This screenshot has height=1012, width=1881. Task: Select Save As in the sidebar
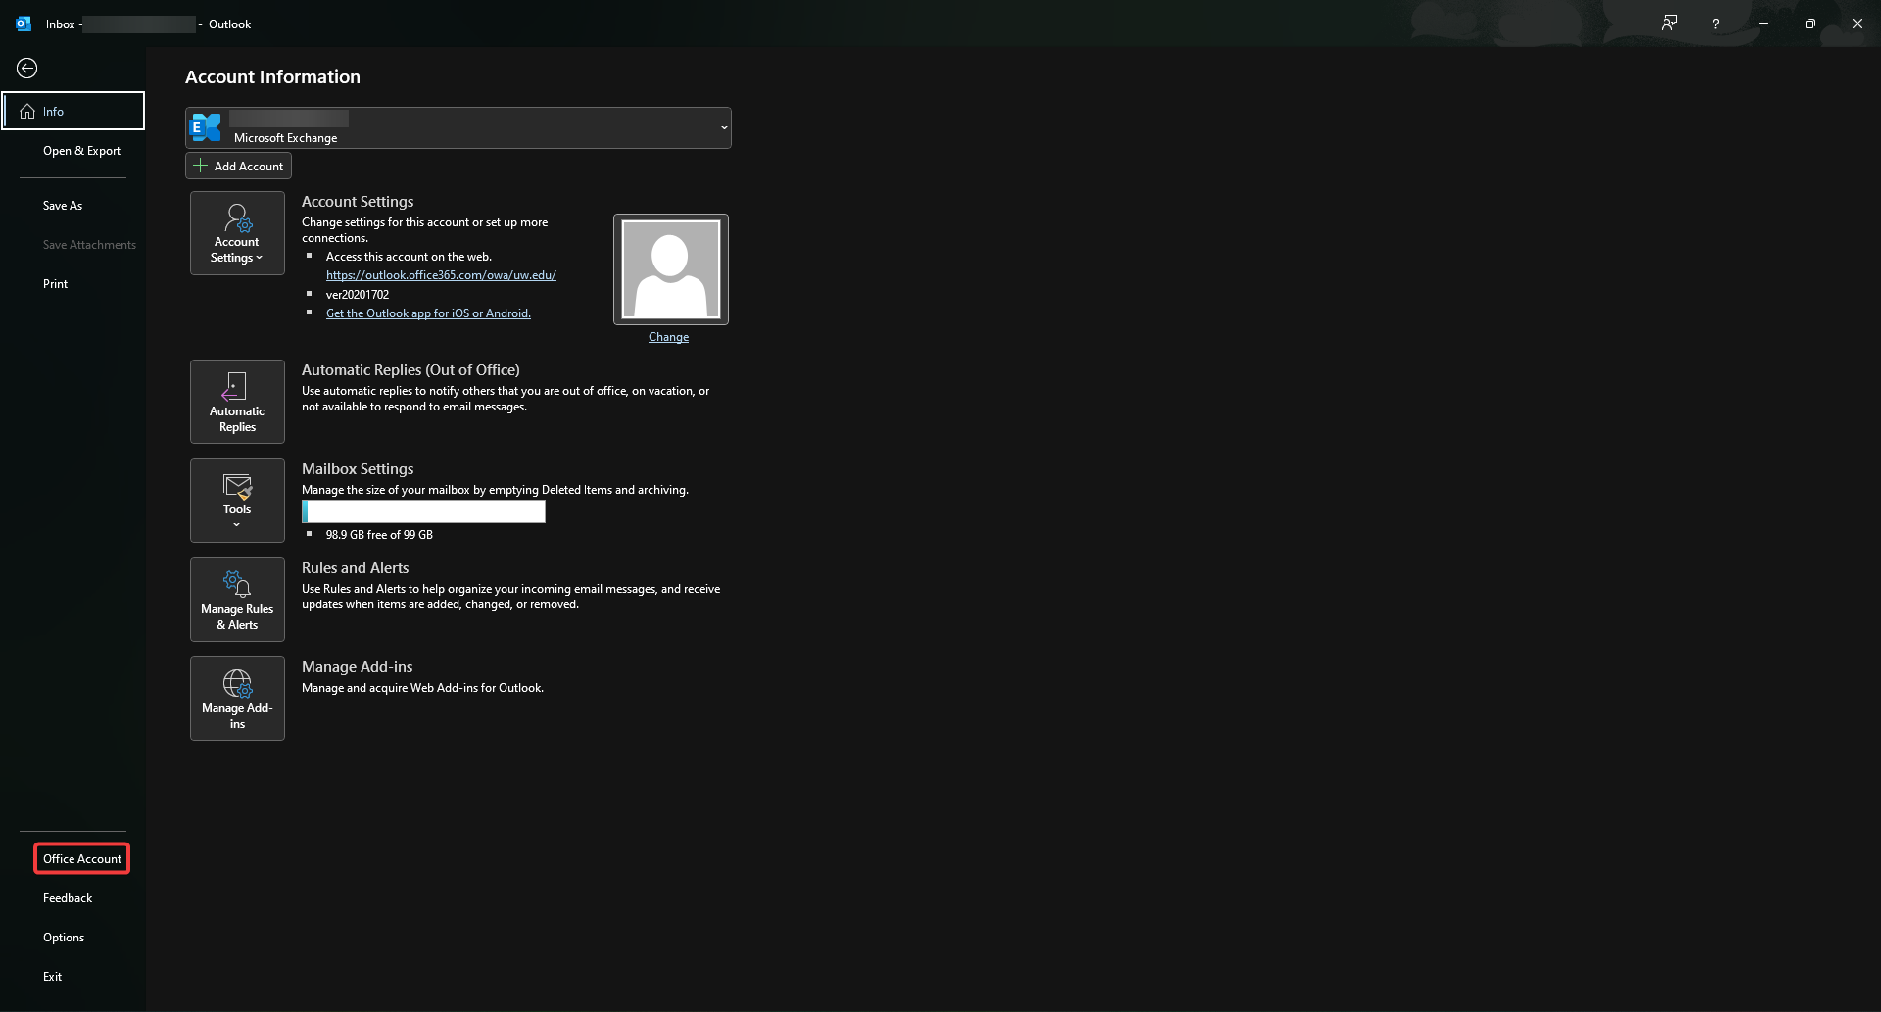[x=63, y=206]
